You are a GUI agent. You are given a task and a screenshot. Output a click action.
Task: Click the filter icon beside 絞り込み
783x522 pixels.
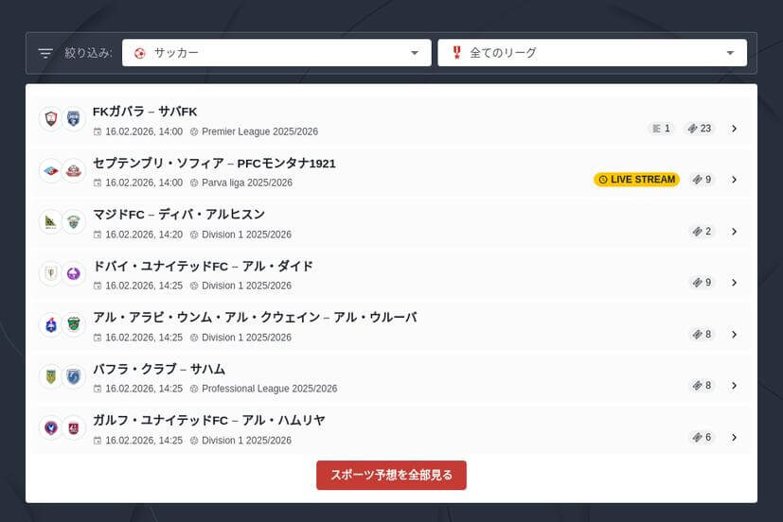[45, 53]
